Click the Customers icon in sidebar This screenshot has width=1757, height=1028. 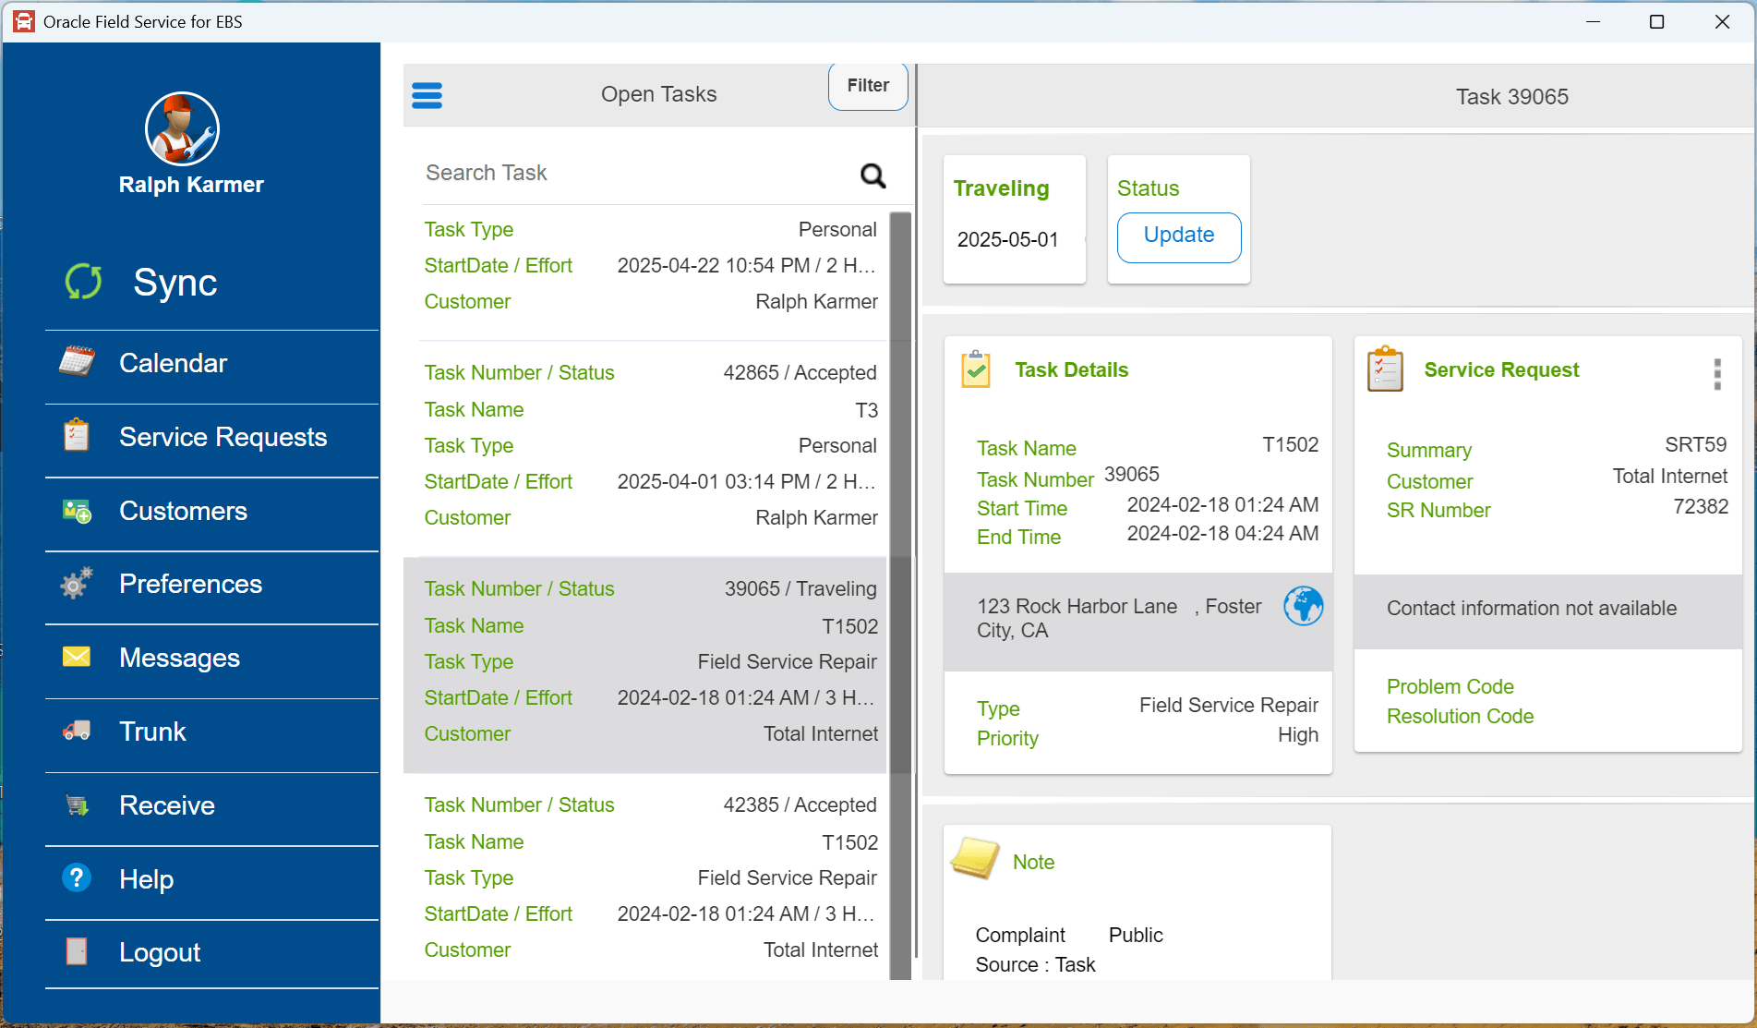[77, 511]
